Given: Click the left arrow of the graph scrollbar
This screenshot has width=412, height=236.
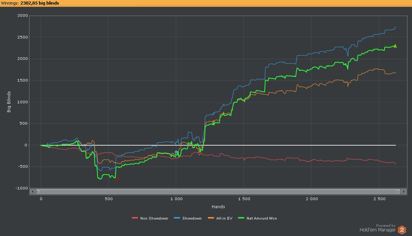Looking at the screenshot, I should click(x=32, y=192).
